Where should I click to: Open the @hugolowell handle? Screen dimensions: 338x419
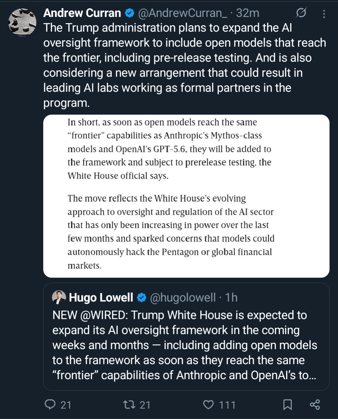pyautogui.click(x=183, y=297)
